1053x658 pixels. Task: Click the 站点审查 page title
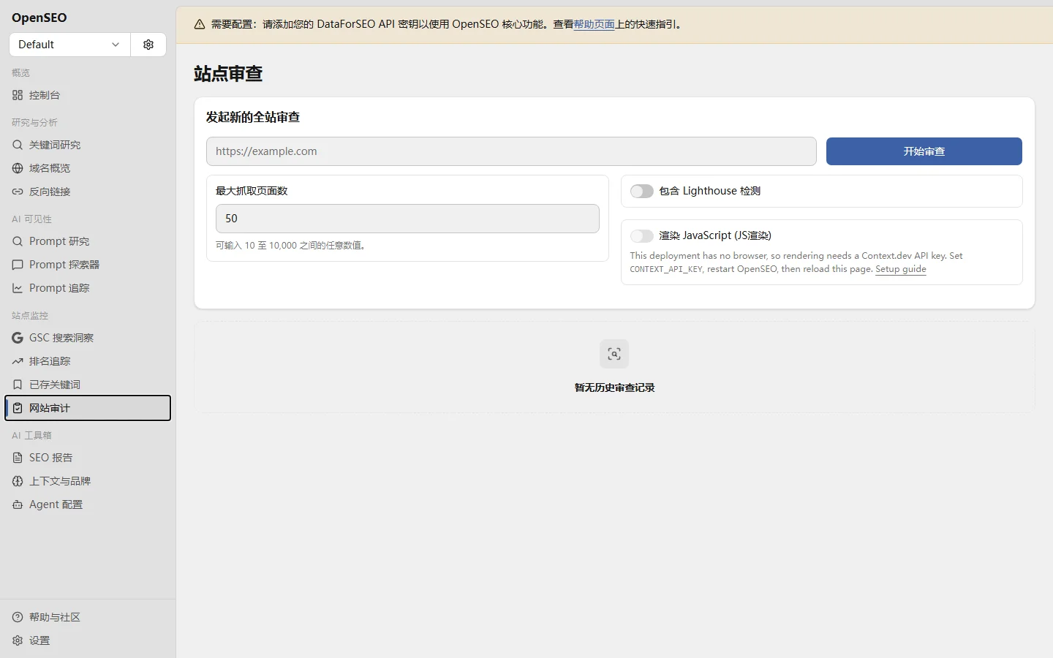[228, 74]
